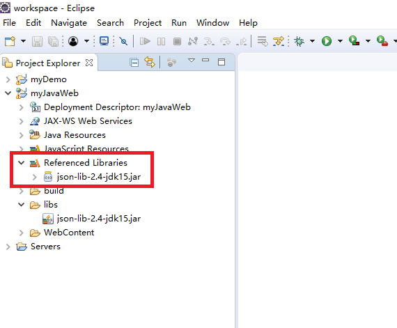Click Run with red toolbox icon

pyautogui.click(x=382, y=41)
